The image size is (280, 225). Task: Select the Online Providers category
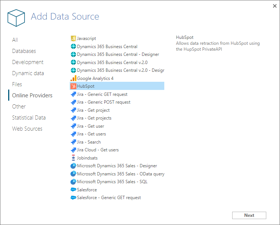(32, 95)
